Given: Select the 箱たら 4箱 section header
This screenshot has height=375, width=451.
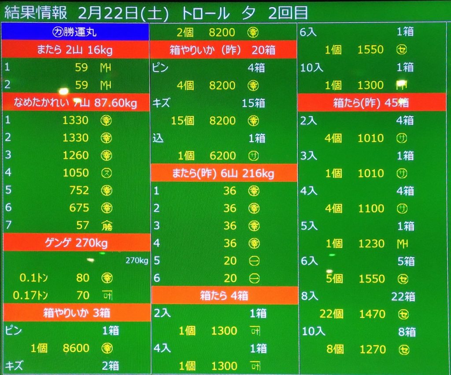Looking at the screenshot, I should tap(223, 296).
